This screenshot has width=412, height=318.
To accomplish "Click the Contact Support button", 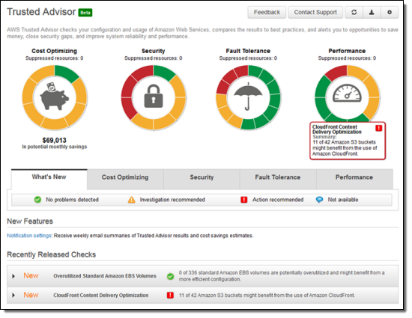I will click(x=315, y=12).
